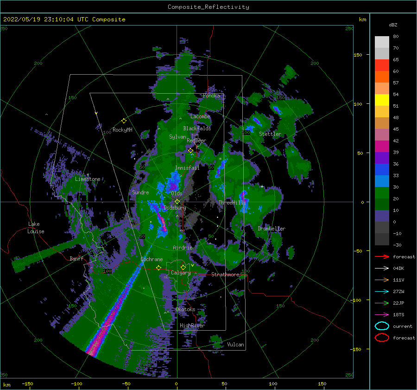The height and width of the screenshot is (390, 417).
Task: Click the 04DK legend label
Action: pos(398,269)
